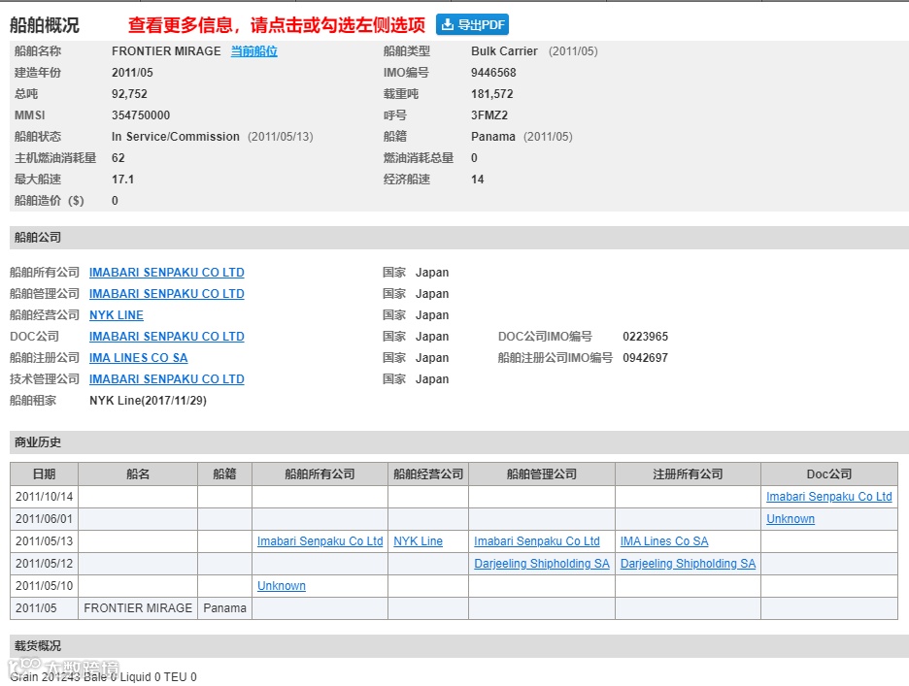Screen dimensions: 909x686
Task: Select call sign 3FMZ2
Action: coord(489,115)
